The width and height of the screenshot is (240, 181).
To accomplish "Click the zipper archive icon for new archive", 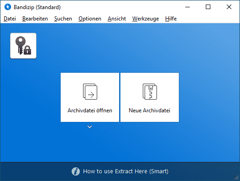I will [150, 91].
